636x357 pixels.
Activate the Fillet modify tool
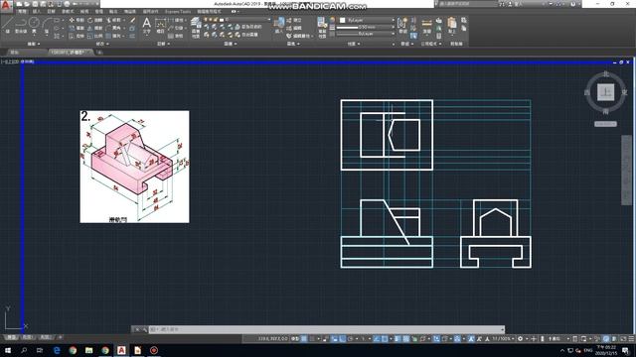click(113, 28)
